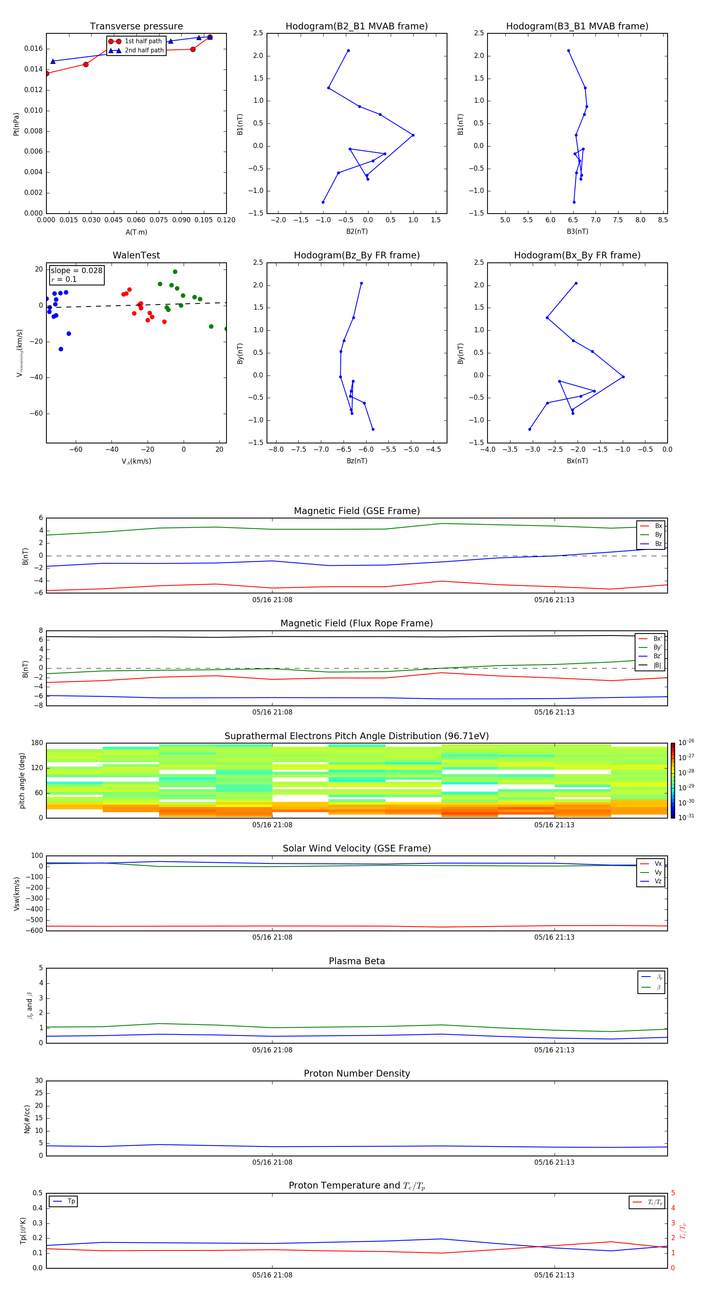Click the By' legend entry in the Flux Rope panel
Image resolution: width=714 pixels, height=1310 pixels.
click(x=650, y=648)
